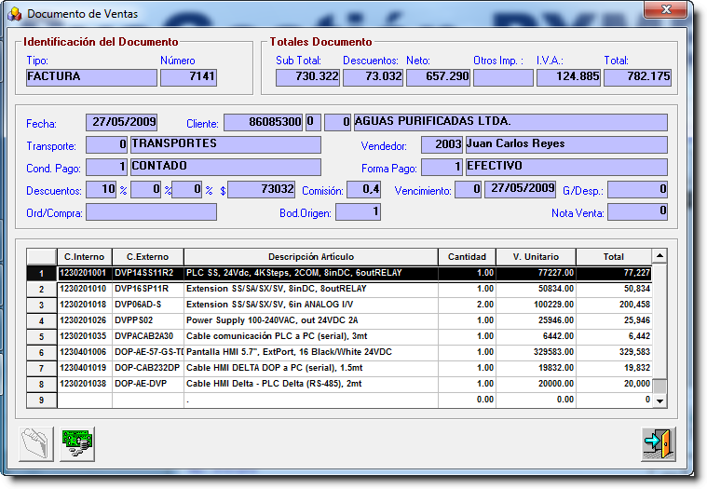Click the Documento de Ventas title icon

click(x=14, y=14)
